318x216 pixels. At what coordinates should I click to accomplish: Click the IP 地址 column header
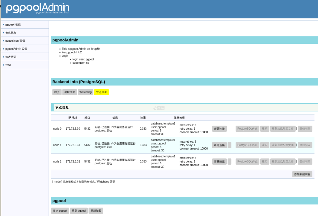(x=73, y=118)
